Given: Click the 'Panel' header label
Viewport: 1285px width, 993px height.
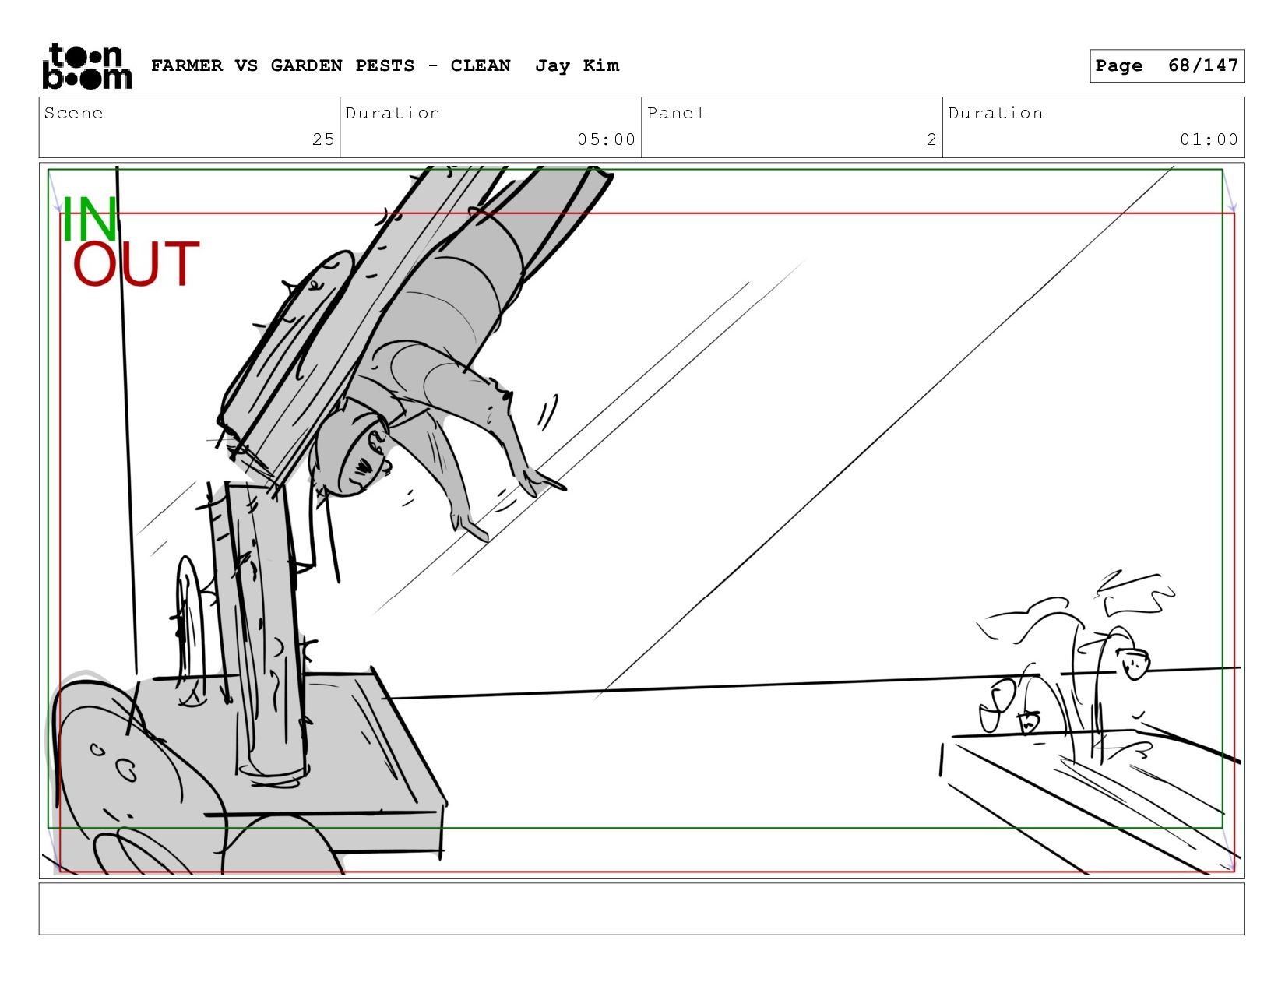Looking at the screenshot, I should click(x=676, y=113).
